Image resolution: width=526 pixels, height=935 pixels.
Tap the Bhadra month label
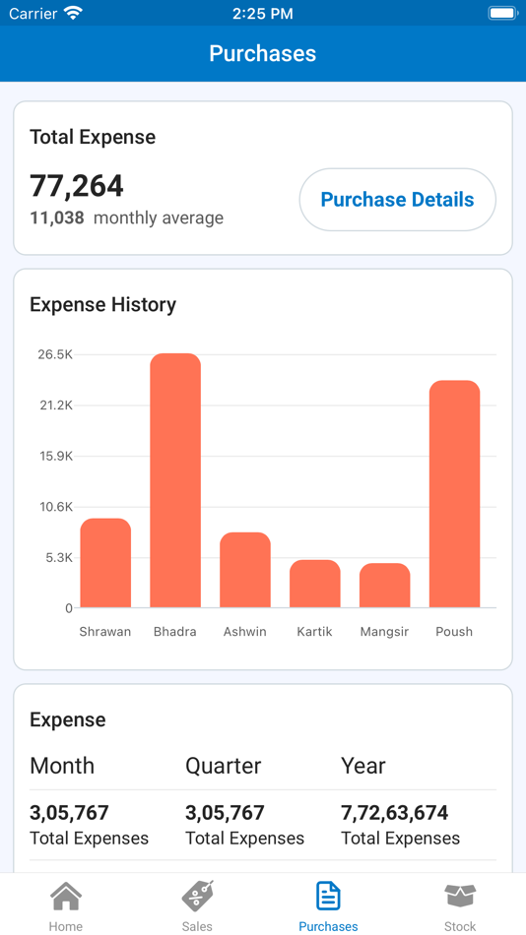point(175,632)
